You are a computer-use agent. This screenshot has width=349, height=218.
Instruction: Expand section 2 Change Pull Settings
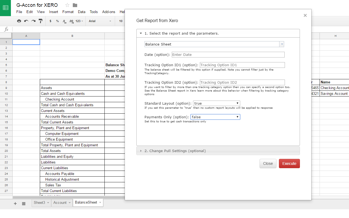[x=218, y=151]
